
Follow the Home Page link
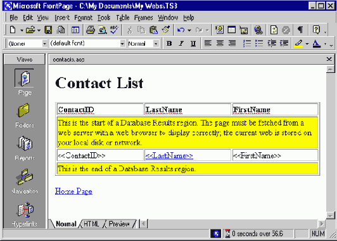click(x=73, y=191)
